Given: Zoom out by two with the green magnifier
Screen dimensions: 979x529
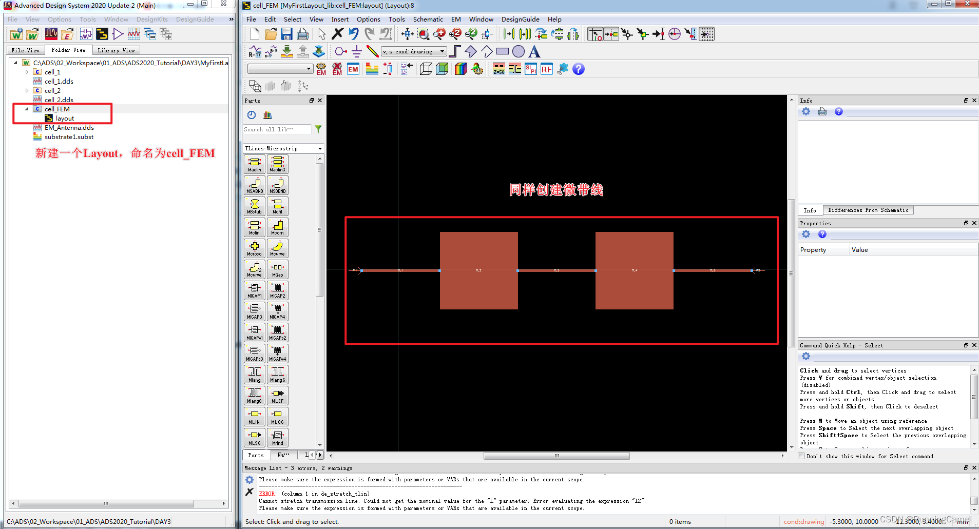Looking at the screenshot, I should click(471, 34).
